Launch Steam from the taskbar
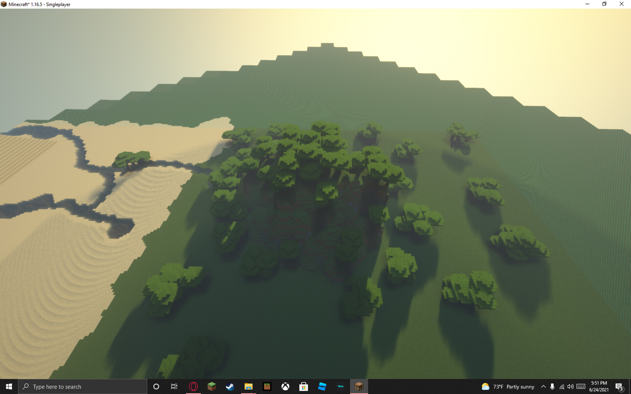631x394 pixels. 230,386
